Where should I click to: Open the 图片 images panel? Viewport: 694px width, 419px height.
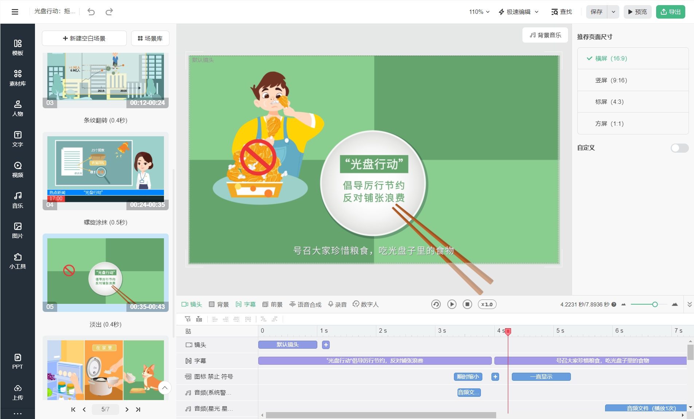17,230
